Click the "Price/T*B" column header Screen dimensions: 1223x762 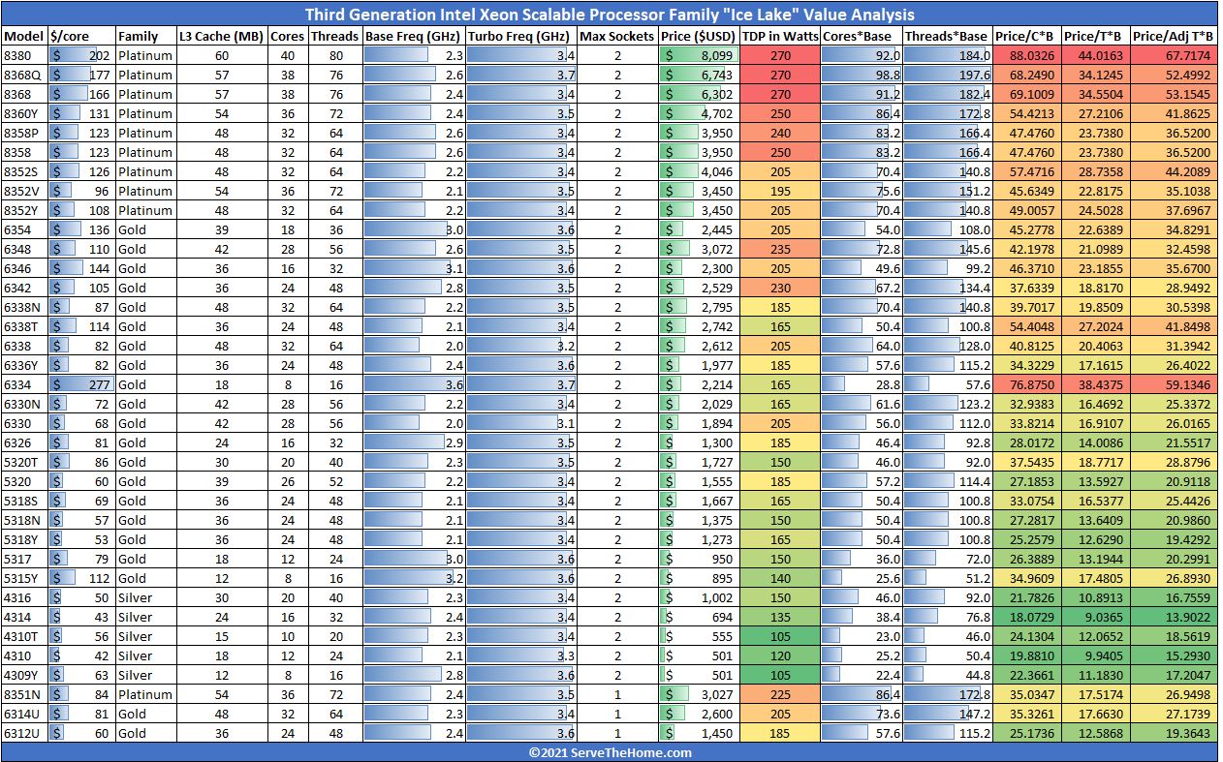point(1095,36)
